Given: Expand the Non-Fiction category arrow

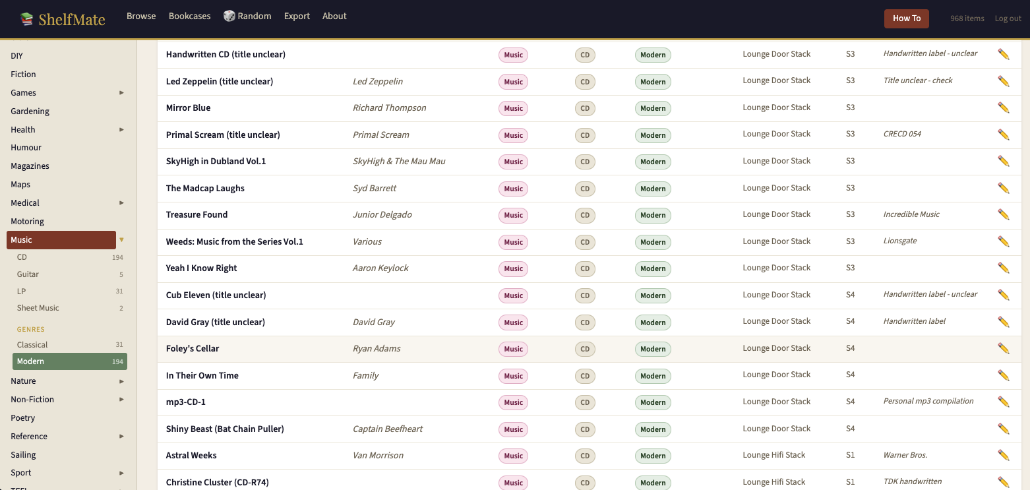Looking at the screenshot, I should [x=121, y=400].
